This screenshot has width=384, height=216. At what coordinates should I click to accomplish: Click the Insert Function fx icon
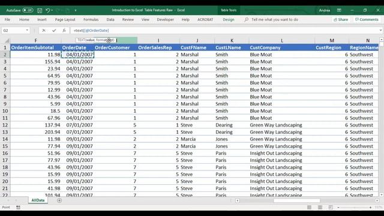coord(64,31)
